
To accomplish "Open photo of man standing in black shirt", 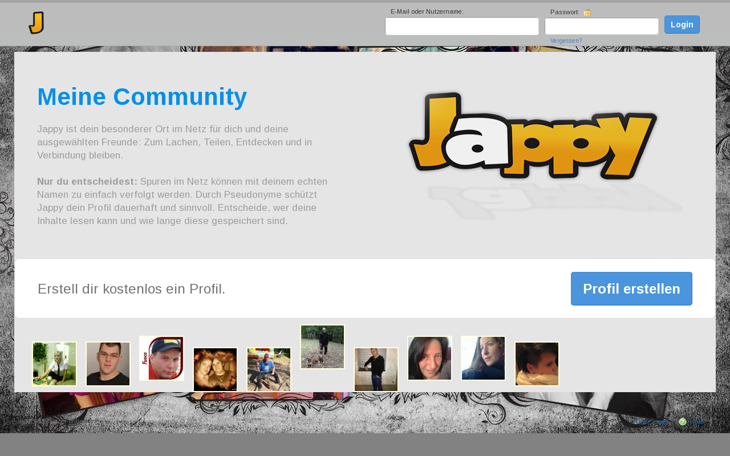I will (376, 369).
